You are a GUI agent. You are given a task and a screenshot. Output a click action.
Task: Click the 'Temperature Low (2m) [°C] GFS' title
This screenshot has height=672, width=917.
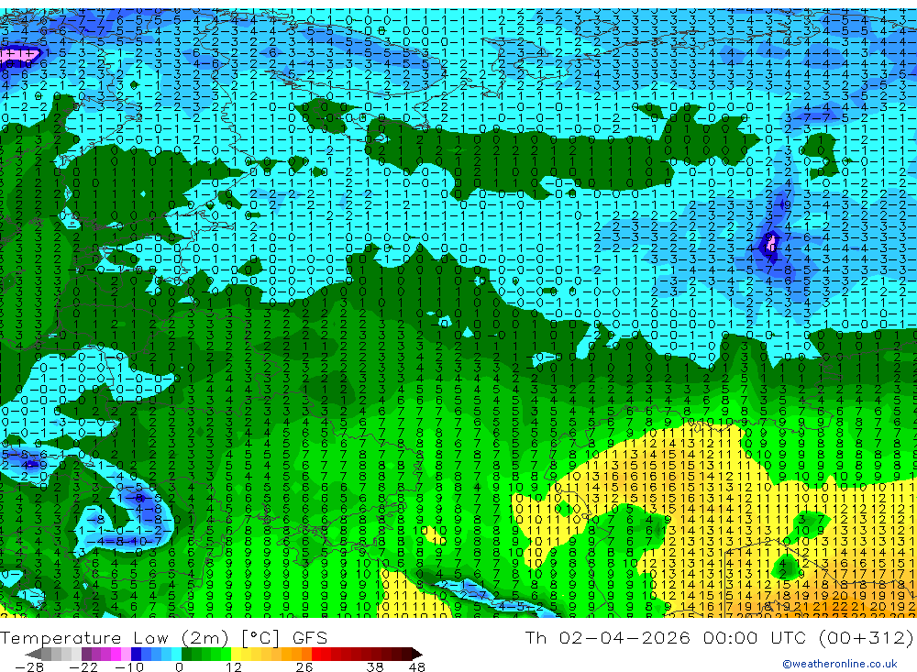pos(164,637)
